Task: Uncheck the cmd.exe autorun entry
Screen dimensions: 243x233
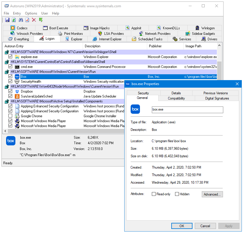Action: coord(10,66)
